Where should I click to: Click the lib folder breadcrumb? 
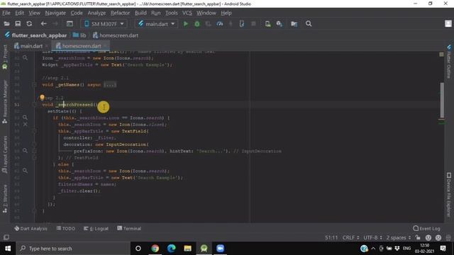(79, 35)
